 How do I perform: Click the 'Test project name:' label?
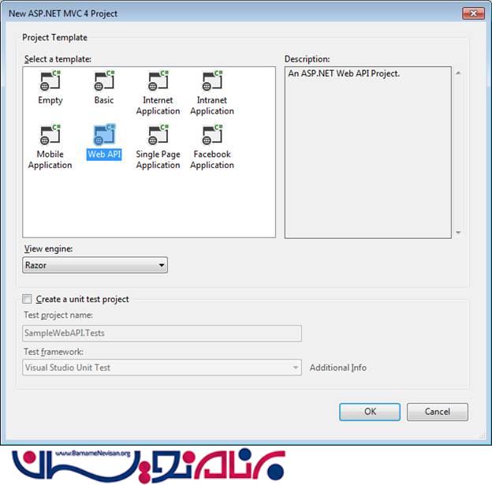point(58,315)
